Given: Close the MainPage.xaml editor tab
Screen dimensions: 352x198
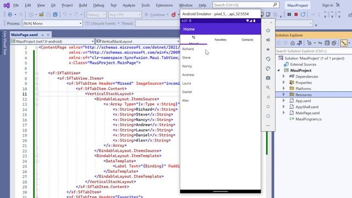Looking at the screenshot, I should pos(48,35).
